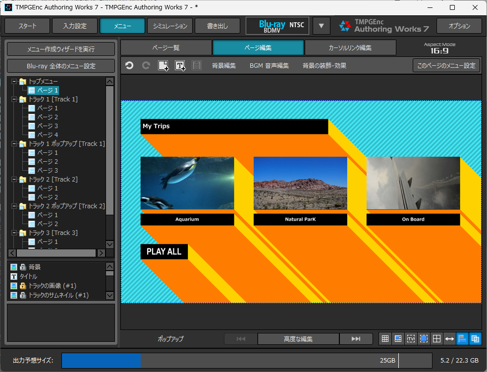Click the add text item icon
The image size is (487, 372).
pos(180,65)
